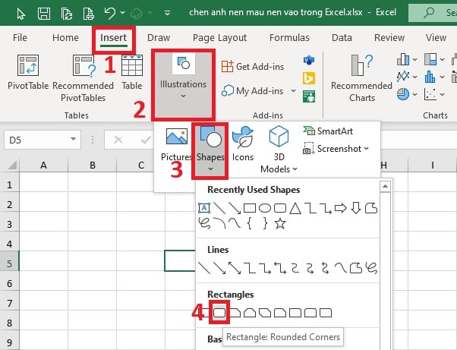Viewport: 457px width, 350px height.
Task: Insert a SmartArt graphic
Action: coord(328,131)
